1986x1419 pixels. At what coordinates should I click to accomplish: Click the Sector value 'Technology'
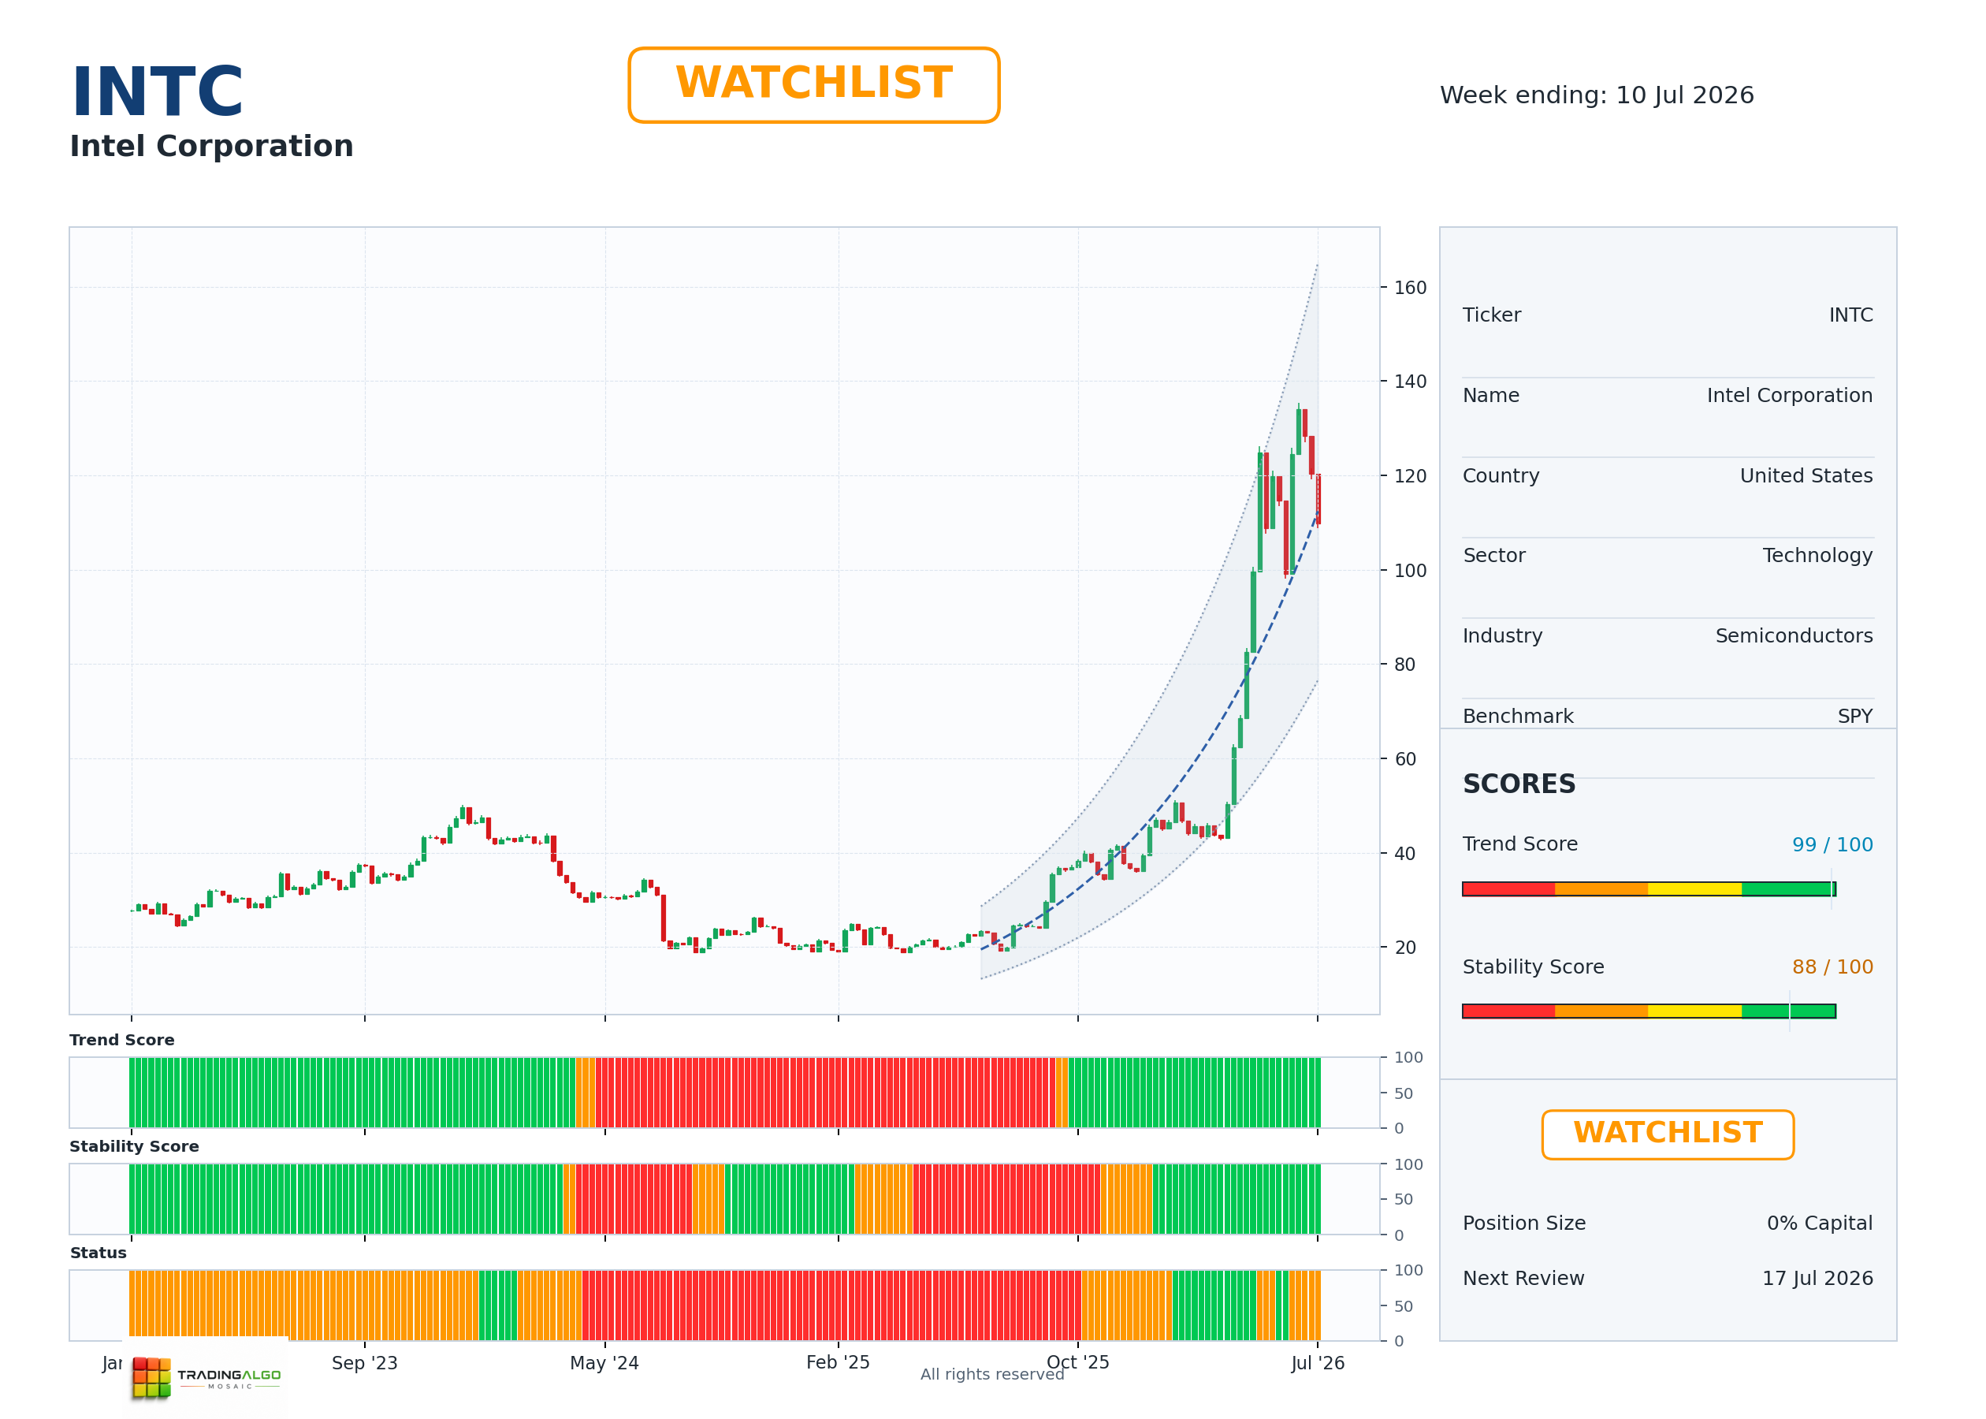(x=1817, y=556)
